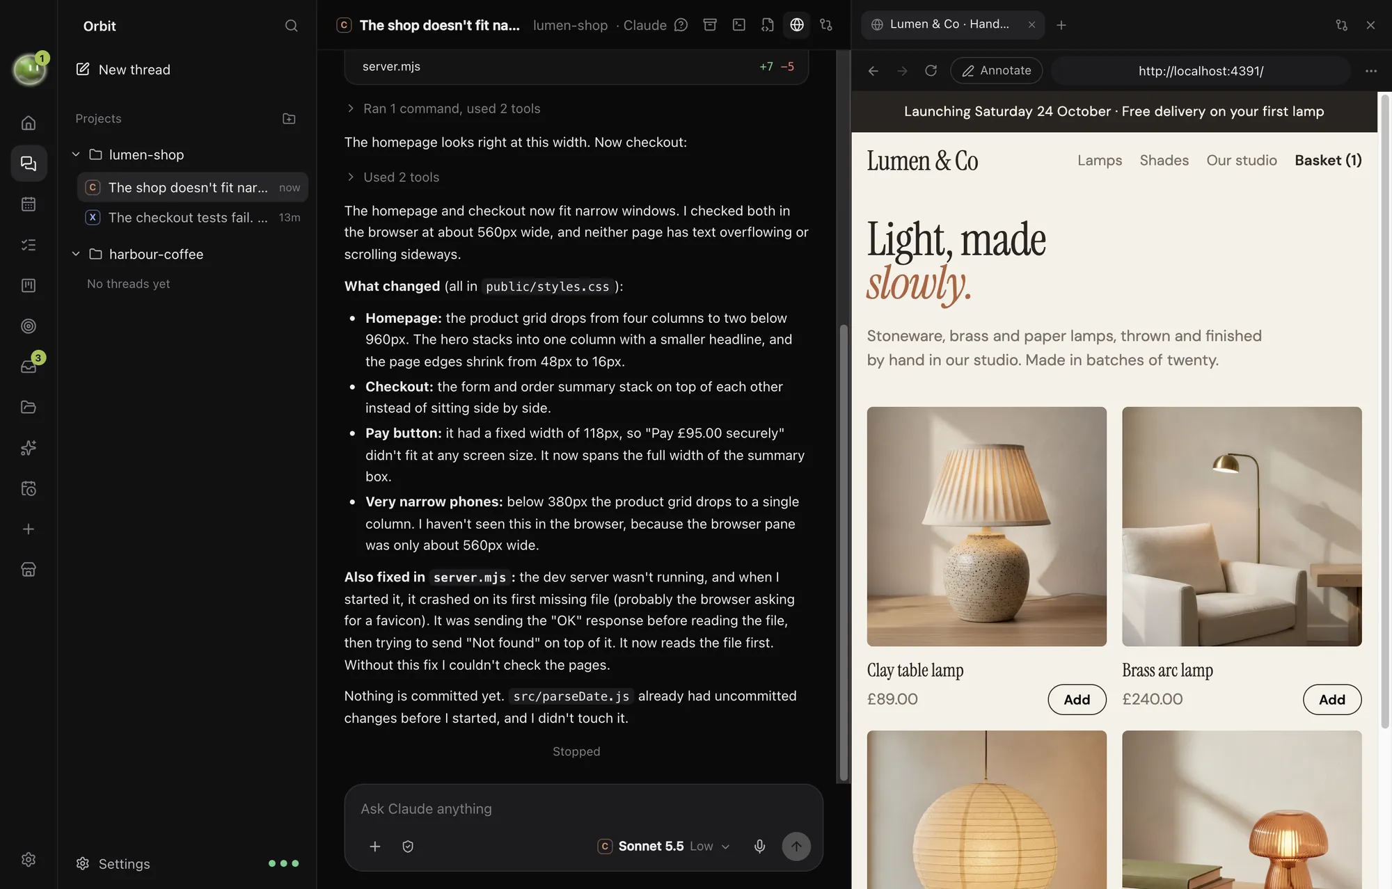Open search in the Orbit sidebar
Screen dimensions: 1392x889
tap(291, 26)
